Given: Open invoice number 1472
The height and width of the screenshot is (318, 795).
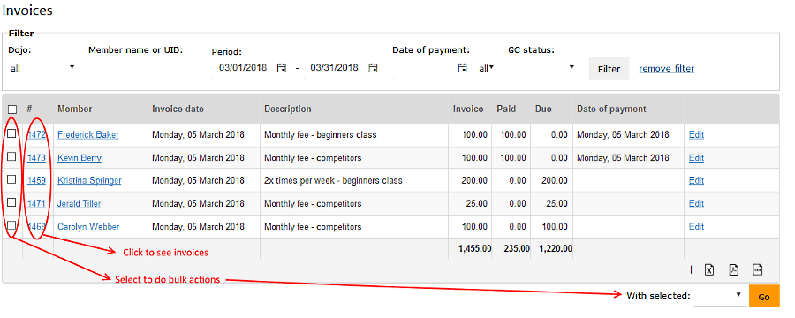Looking at the screenshot, I should pyautogui.click(x=36, y=135).
